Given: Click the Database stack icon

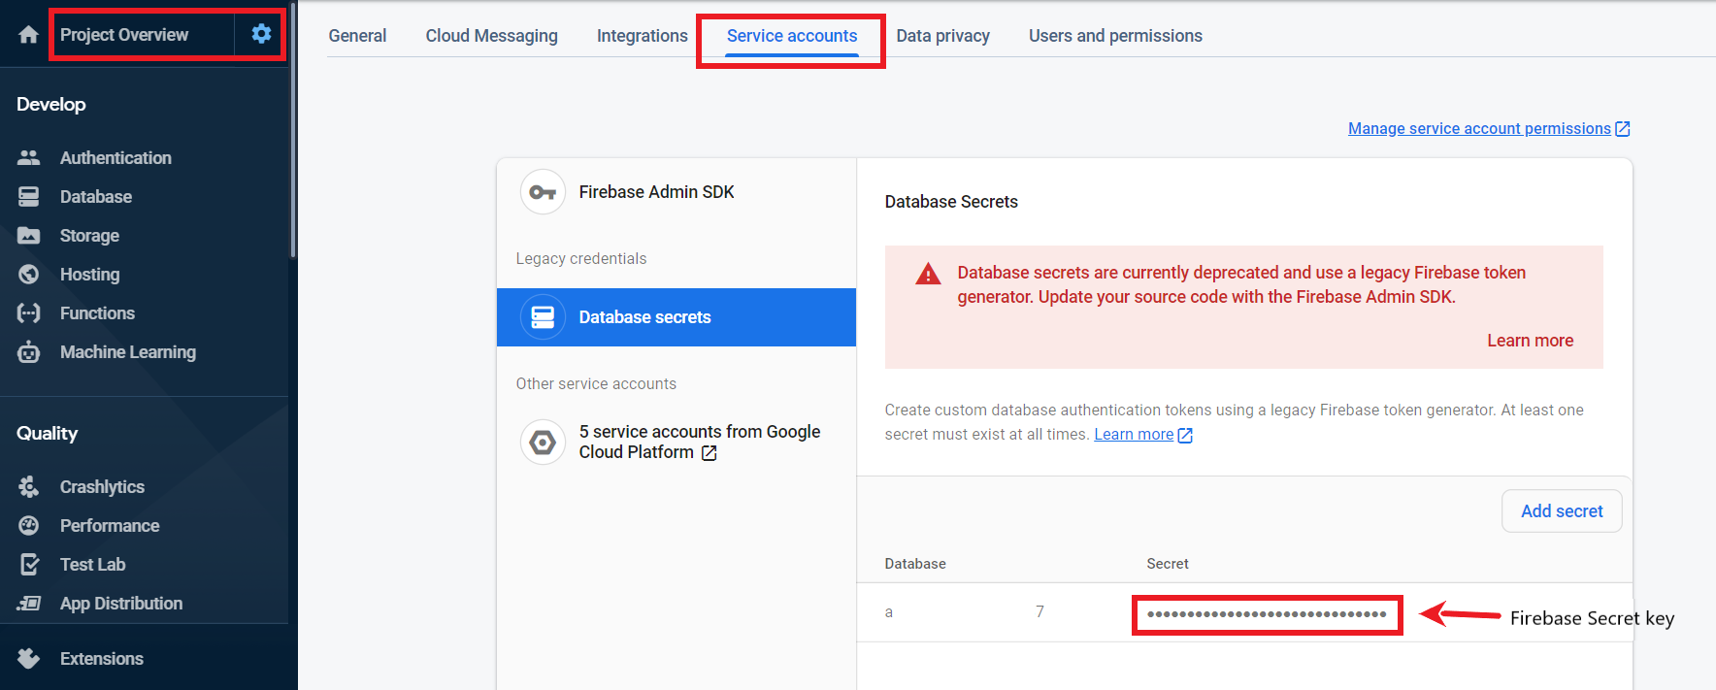Looking at the screenshot, I should coord(29,196).
